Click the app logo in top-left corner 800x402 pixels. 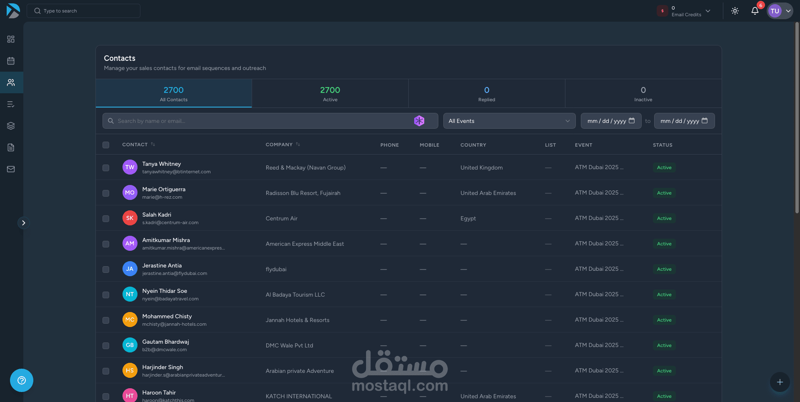(x=13, y=11)
